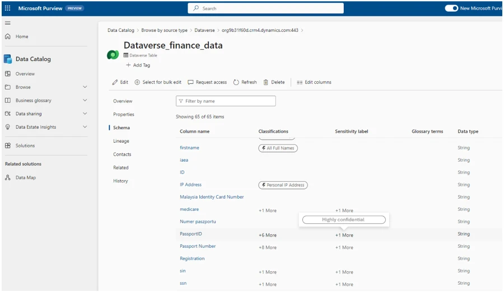Screen dimensions: 504x292
Task: Click the Filter by name field
Action: click(226, 101)
